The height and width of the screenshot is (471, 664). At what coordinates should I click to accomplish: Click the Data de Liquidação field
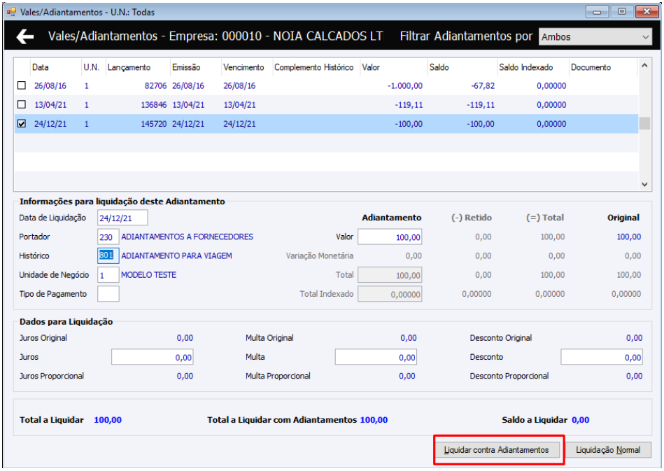[x=122, y=218]
